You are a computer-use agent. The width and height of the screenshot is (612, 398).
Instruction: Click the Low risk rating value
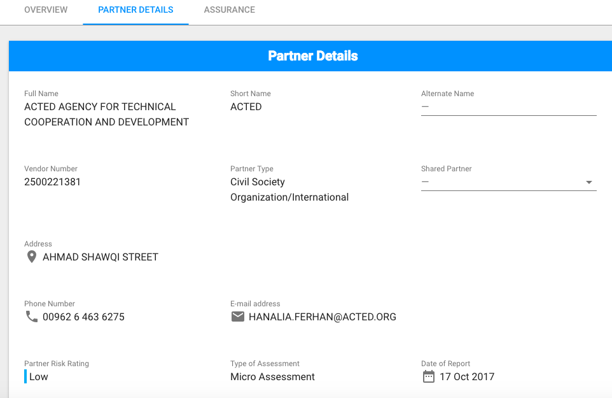(x=39, y=376)
